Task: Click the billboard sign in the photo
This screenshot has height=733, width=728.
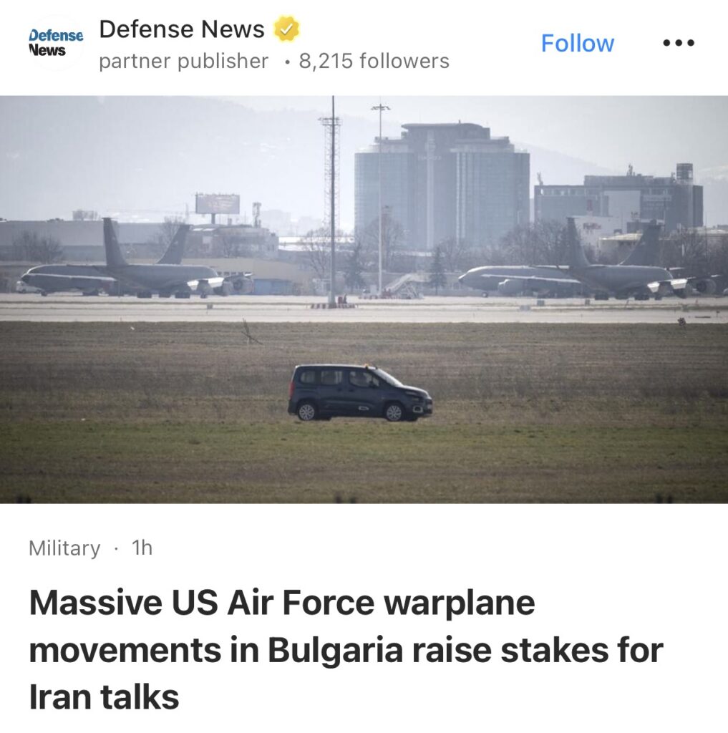Action: click(x=218, y=204)
